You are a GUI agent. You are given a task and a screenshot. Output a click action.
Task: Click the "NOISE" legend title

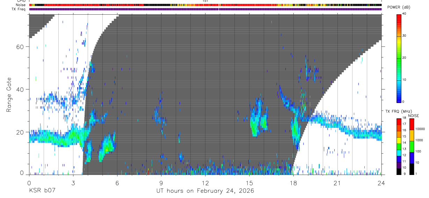coord(414,116)
